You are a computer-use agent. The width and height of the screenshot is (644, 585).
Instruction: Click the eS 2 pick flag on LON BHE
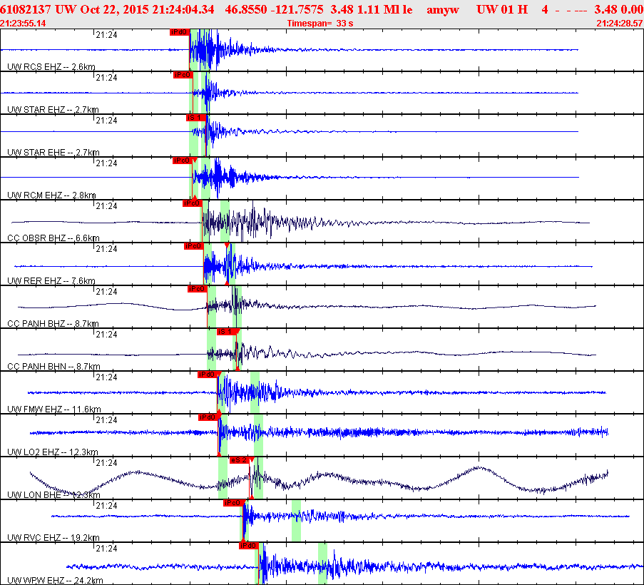pyautogui.click(x=240, y=460)
